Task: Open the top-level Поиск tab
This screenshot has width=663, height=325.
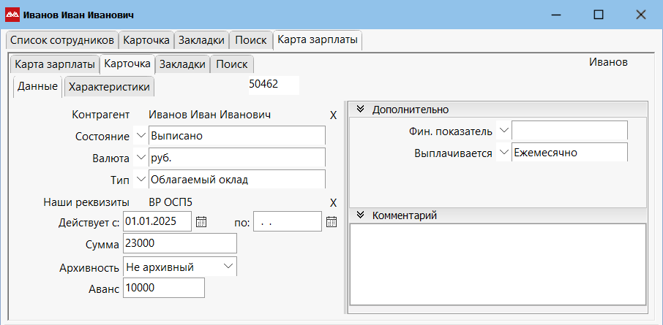Action: coord(250,40)
